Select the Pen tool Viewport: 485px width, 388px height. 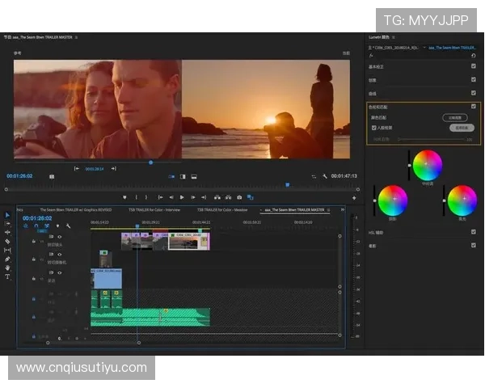point(7,259)
